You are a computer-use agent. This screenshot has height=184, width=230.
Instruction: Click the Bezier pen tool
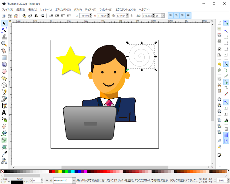[x=4, y=99]
